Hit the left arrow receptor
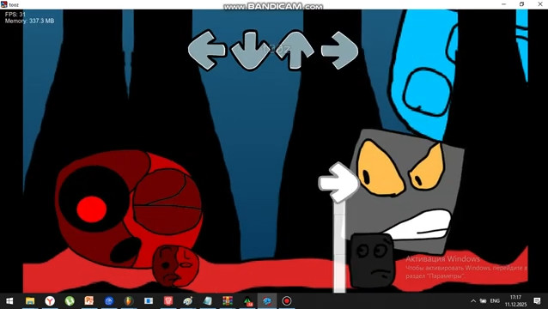The height and width of the screenshot is (309, 548). (206, 51)
